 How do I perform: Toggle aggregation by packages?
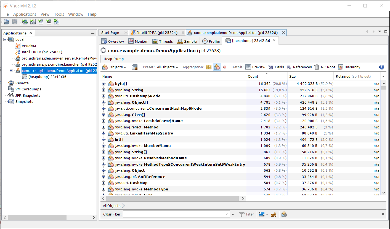[209, 67]
